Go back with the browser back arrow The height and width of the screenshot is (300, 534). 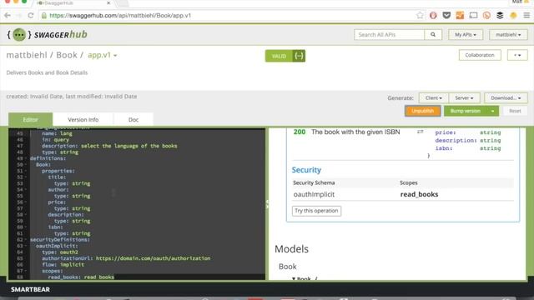click(8, 15)
